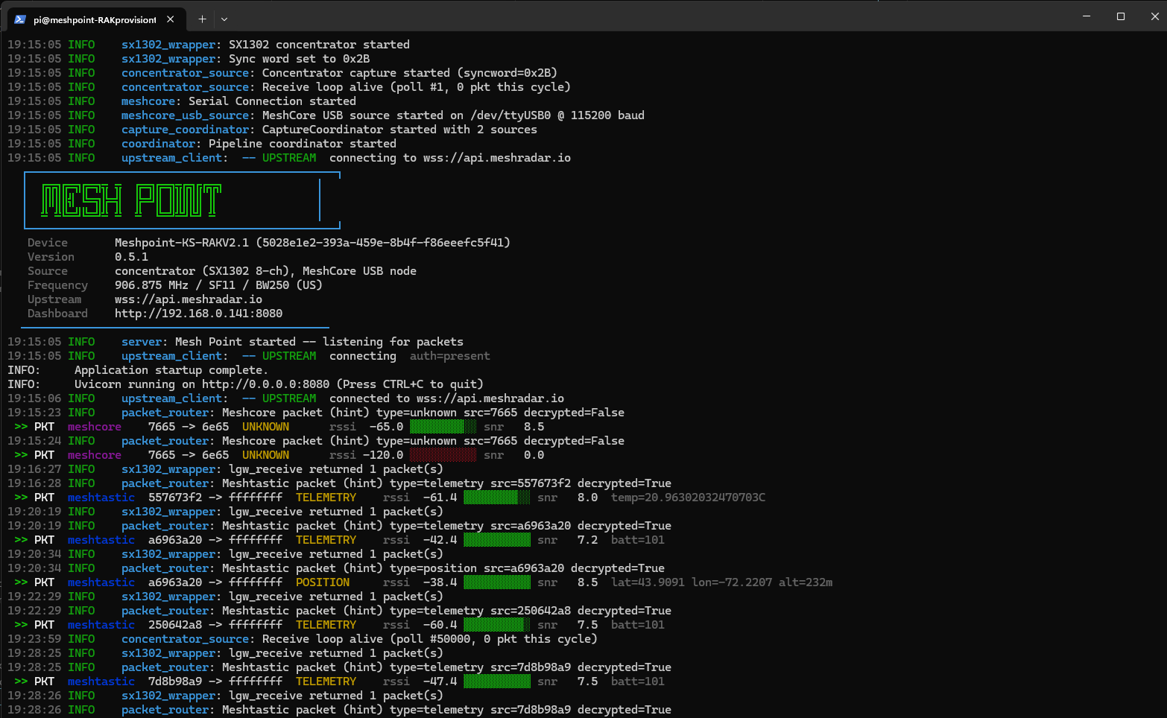Click the temp=20.96302032470703C reading
Viewport: 1167px width, 718px height.
click(689, 498)
